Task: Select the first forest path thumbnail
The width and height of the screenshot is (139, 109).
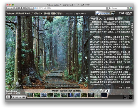Action: [x=30, y=95]
